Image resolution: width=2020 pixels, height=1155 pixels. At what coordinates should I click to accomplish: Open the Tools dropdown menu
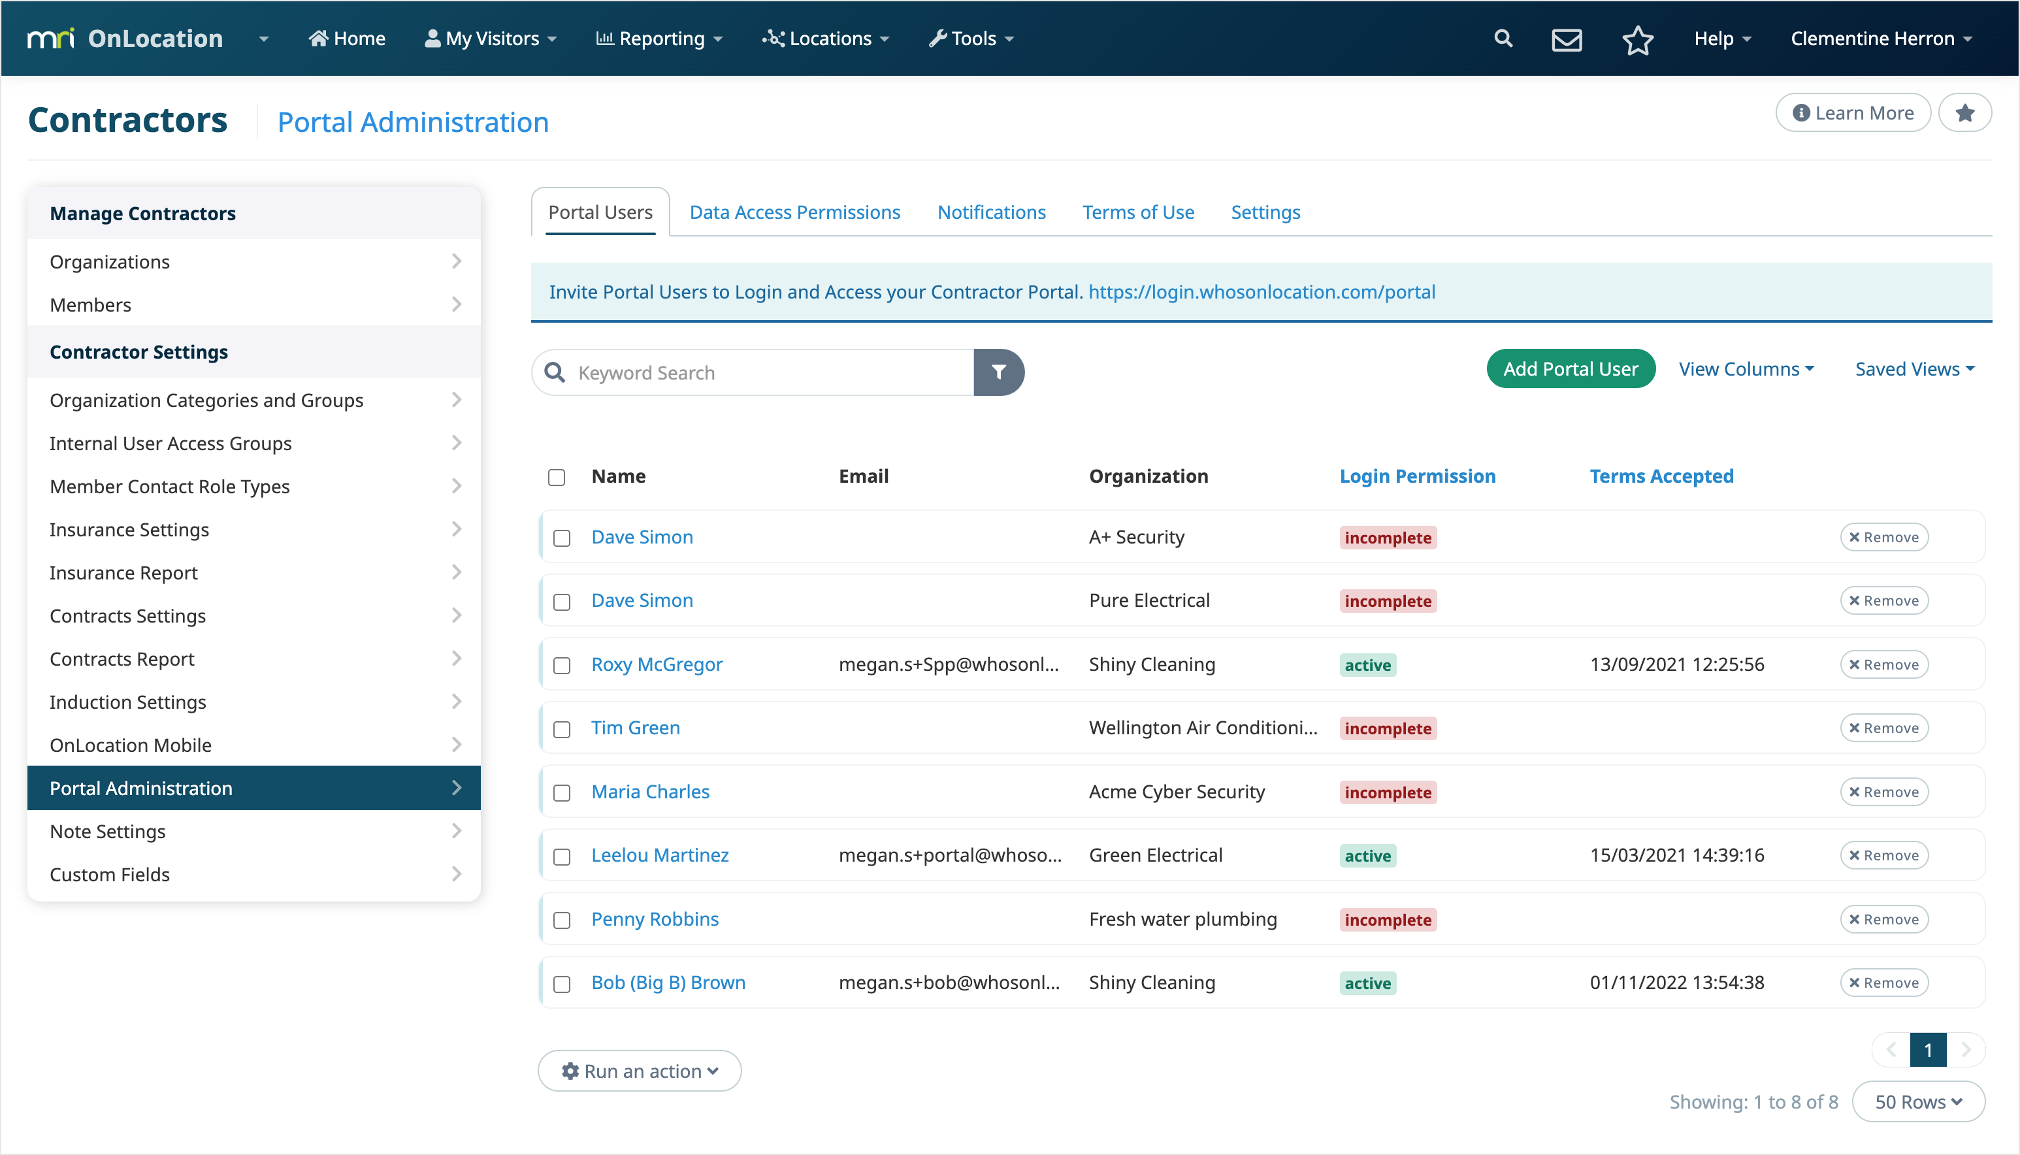[x=971, y=38]
